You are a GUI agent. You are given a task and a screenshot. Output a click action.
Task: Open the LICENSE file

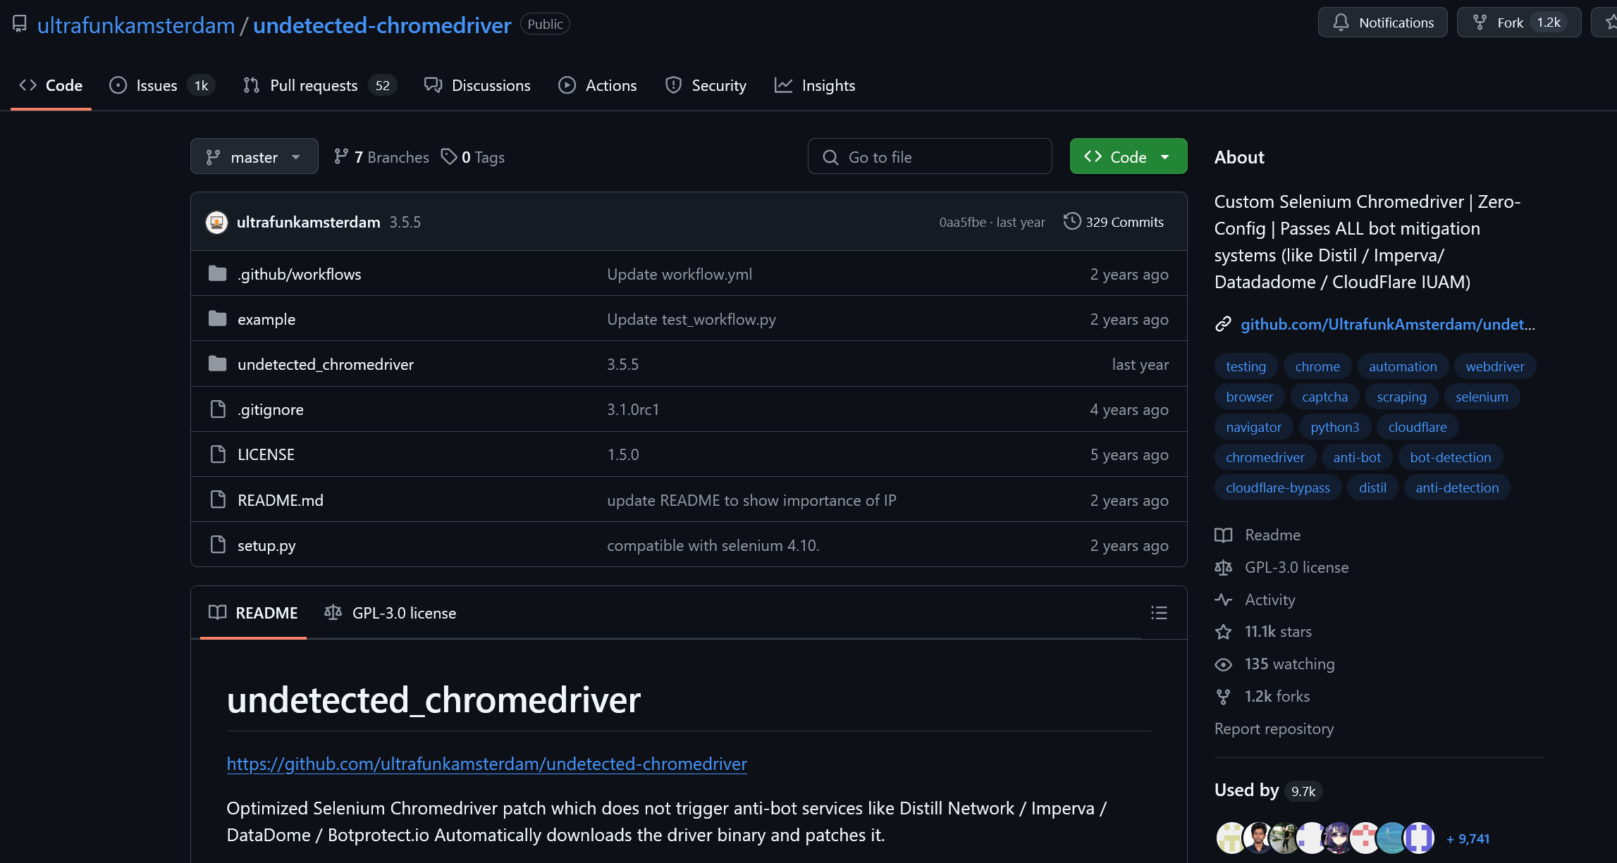pyautogui.click(x=266, y=454)
